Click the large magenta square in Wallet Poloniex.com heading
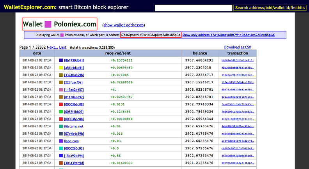Viewport: 309px width, 169px height. [x=48, y=24]
